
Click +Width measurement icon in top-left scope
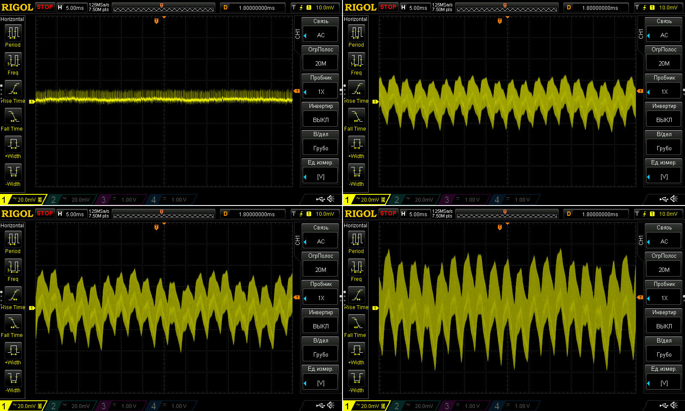click(x=13, y=144)
